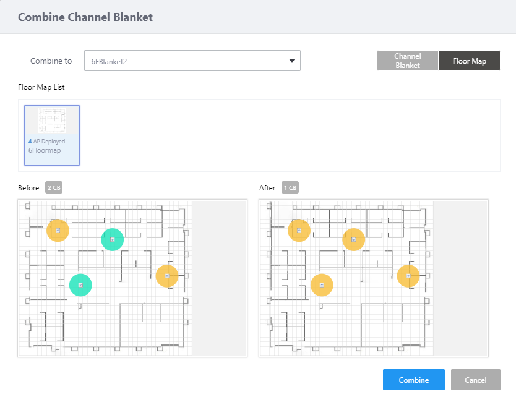Select the 6Floormap thumbnail card
Screen dimensions: 516x397
(52, 135)
